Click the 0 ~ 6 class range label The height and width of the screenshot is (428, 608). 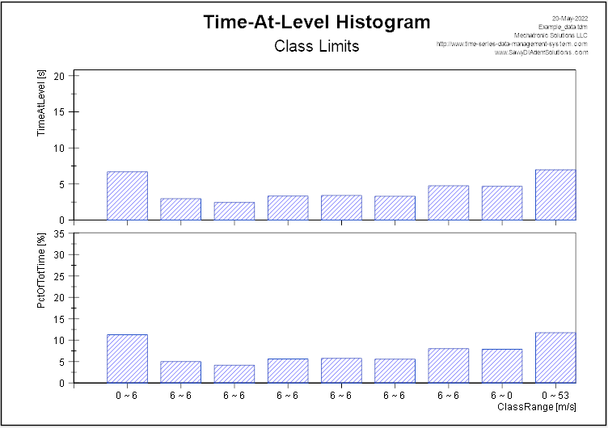[x=127, y=396]
